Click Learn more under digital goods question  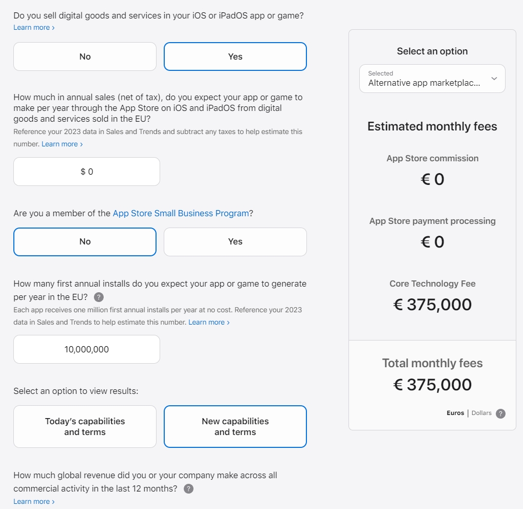point(34,27)
